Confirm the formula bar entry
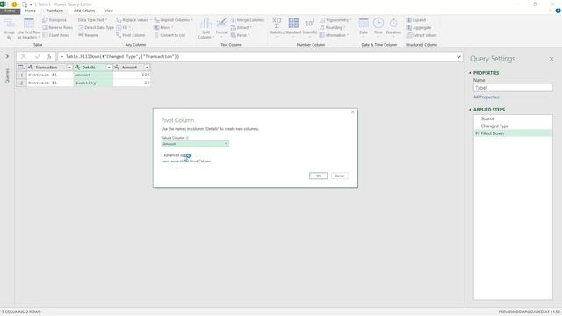Viewport: 562px width, 316px height. (37, 56)
